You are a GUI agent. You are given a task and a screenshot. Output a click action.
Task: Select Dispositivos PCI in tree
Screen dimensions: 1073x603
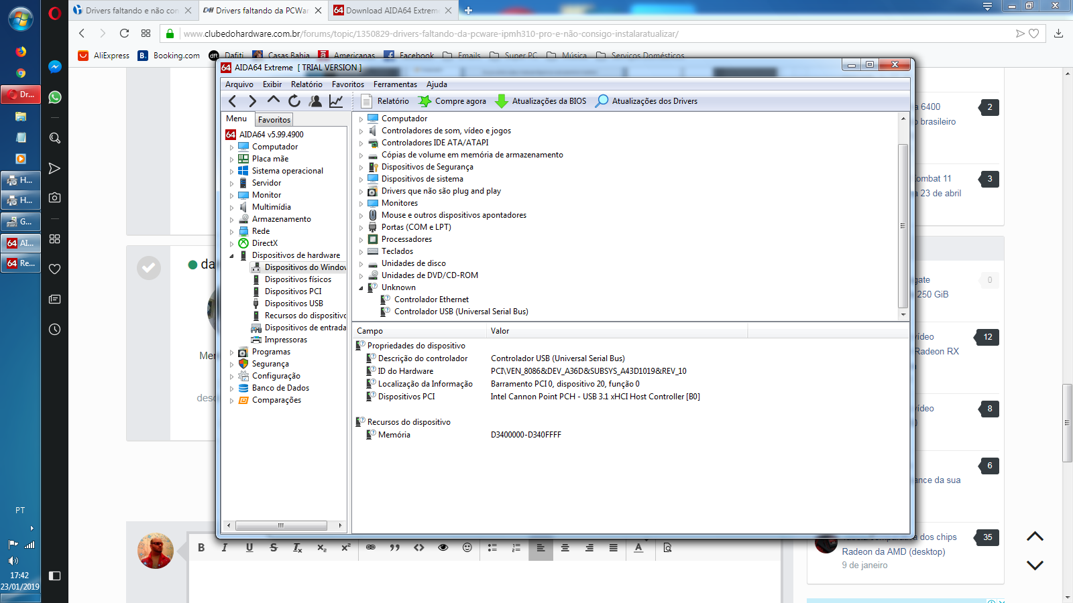coord(293,291)
